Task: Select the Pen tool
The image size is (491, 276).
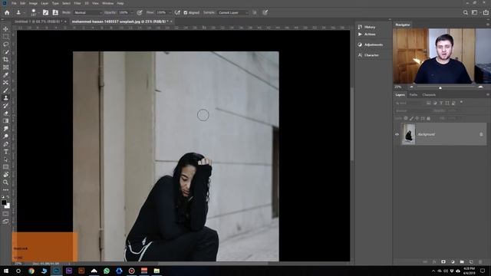Action: tap(5, 144)
